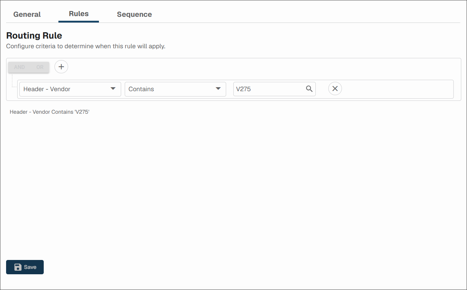Save the routing rule
This screenshot has width=467, height=290.
click(25, 267)
